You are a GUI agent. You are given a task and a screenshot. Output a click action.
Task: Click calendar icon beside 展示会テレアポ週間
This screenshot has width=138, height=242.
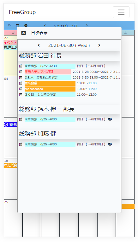(21, 72)
